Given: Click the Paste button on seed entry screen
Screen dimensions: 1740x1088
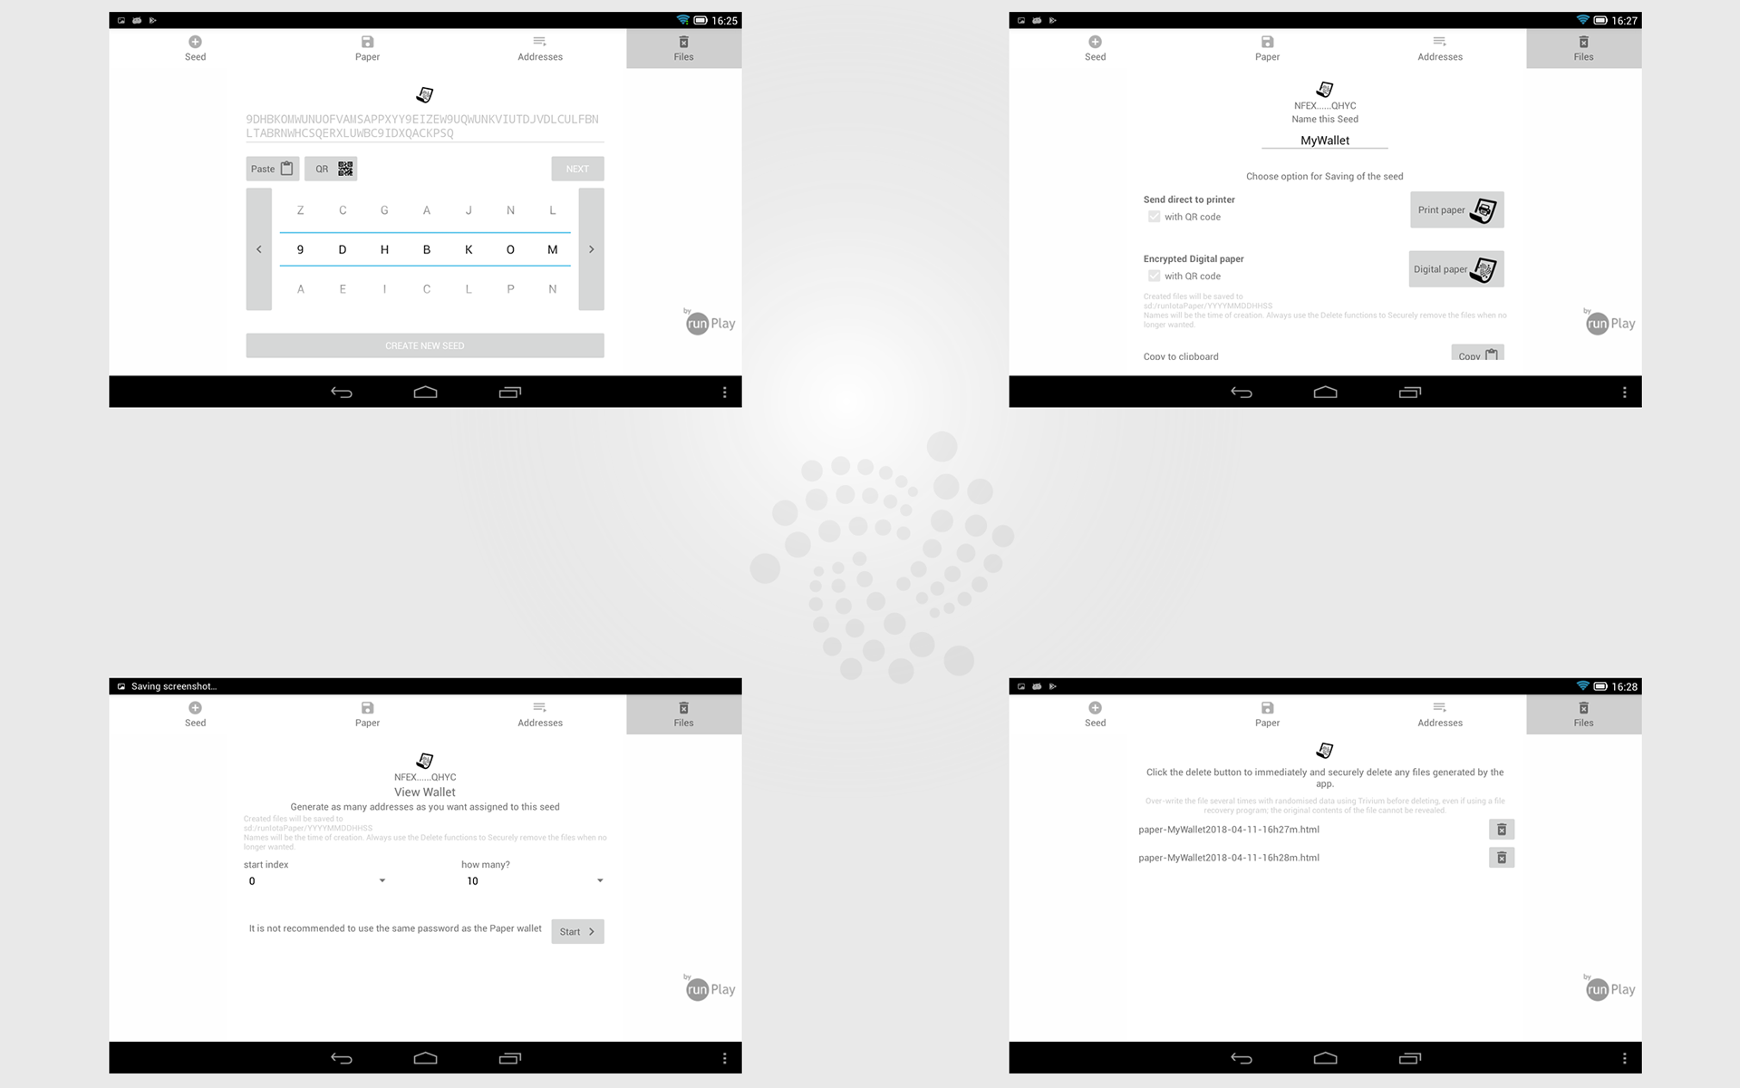Looking at the screenshot, I should pos(272,168).
